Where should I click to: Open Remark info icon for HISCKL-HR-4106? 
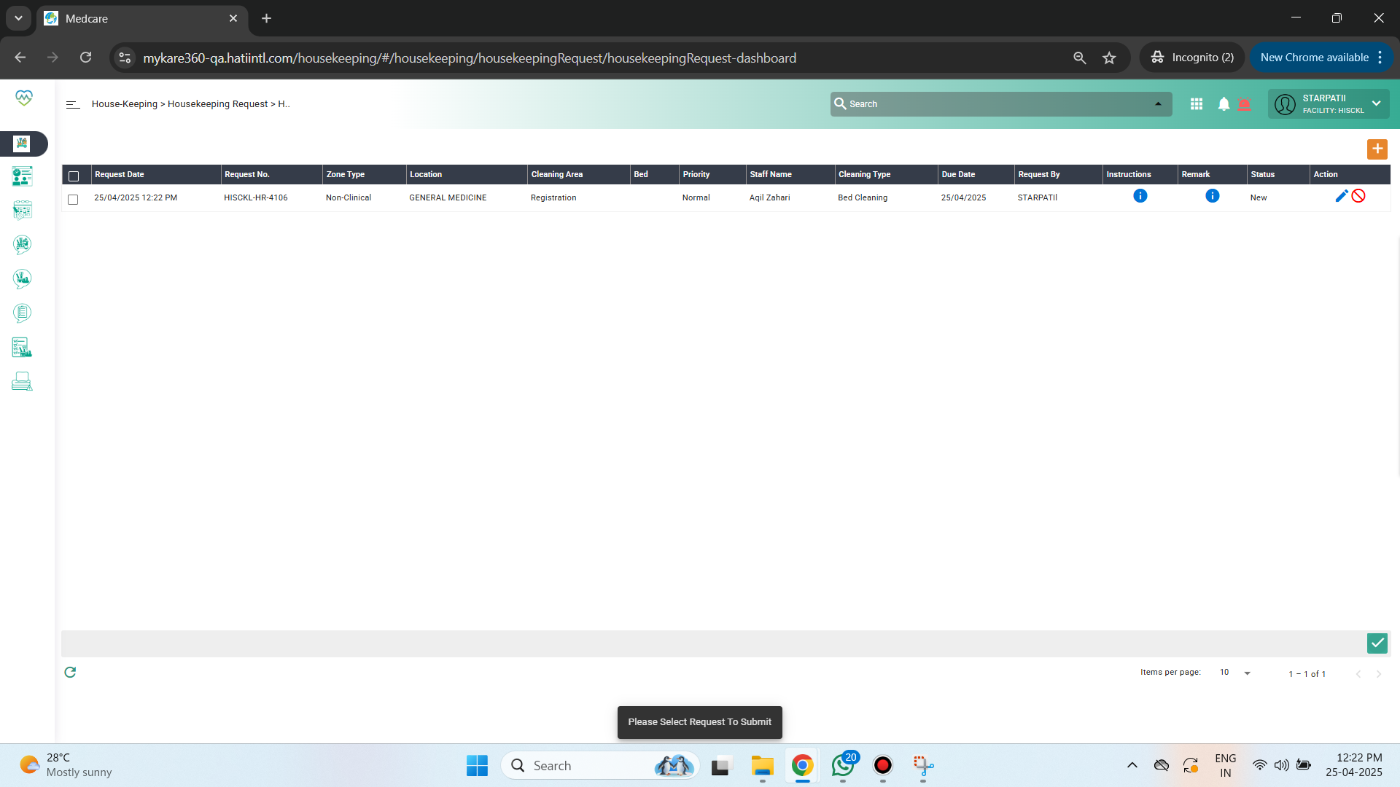click(1212, 196)
